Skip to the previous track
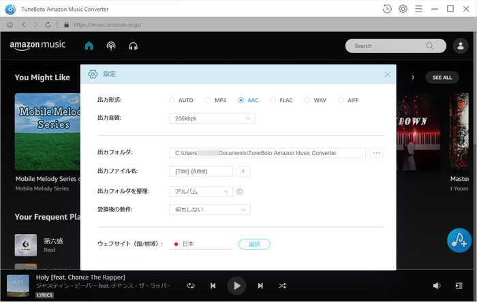 (213, 286)
